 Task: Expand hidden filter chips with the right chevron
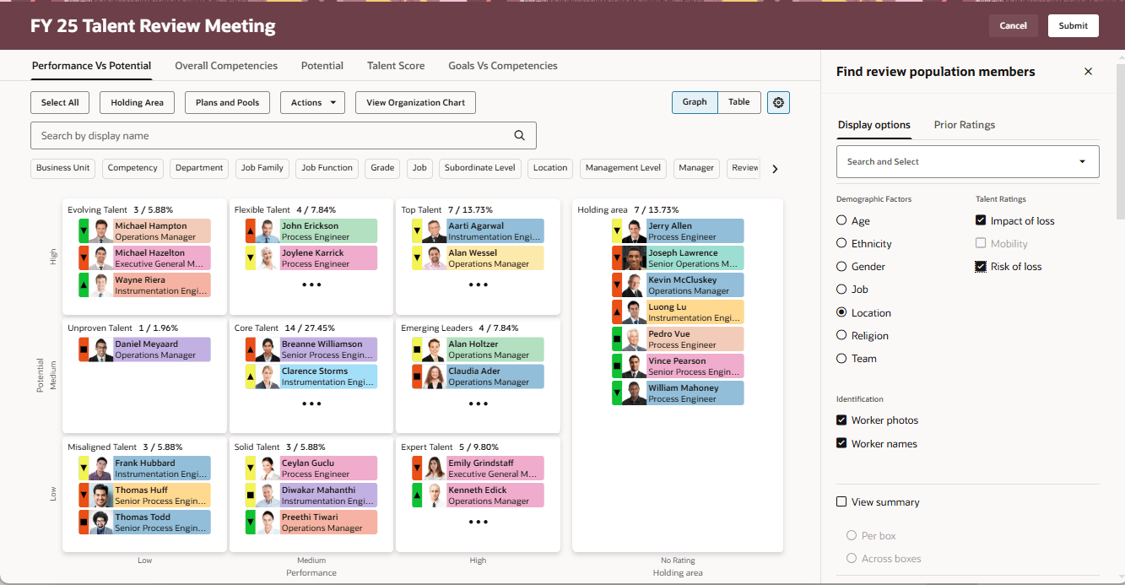pyautogui.click(x=775, y=168)
